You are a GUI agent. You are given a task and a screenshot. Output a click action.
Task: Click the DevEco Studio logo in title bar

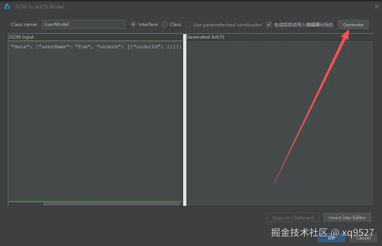(x=7, y=6)
